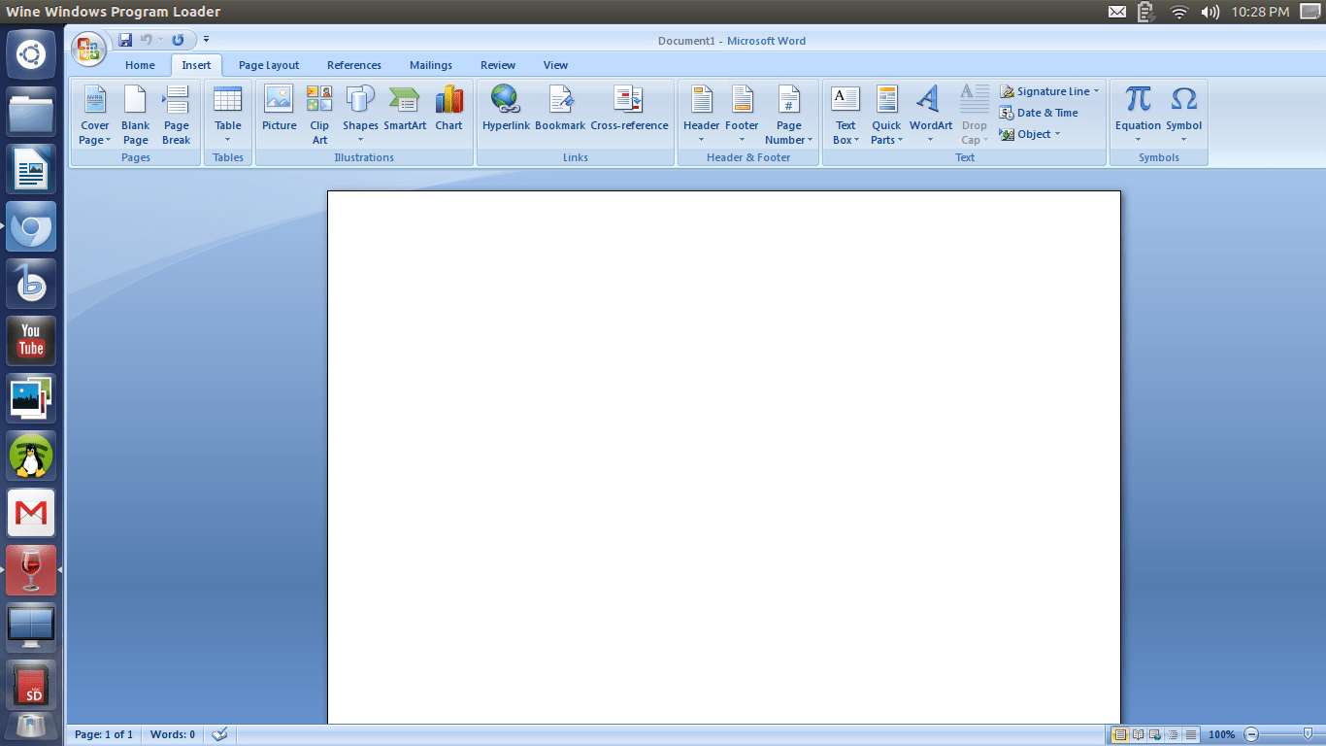The width and height of the screenshot is (1326, 746).
Task: Click the Signature Line button
Action: pyautogui.click(x=1049, y=91)
